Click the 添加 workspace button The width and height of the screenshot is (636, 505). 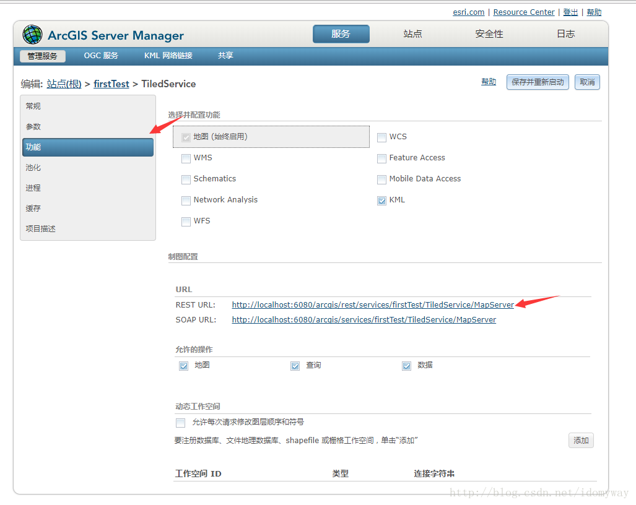[x=581, y=441]
